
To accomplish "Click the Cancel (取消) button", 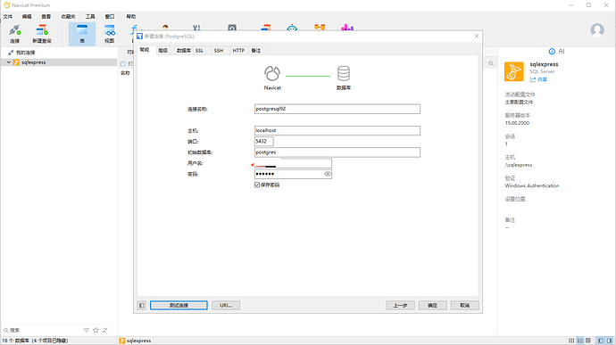I will [x=465, y=305].
